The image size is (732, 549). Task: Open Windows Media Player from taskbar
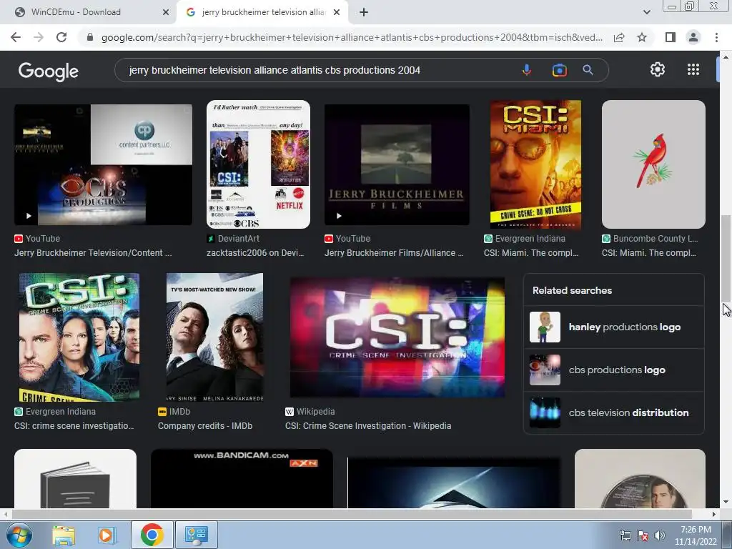click(106, 535)
